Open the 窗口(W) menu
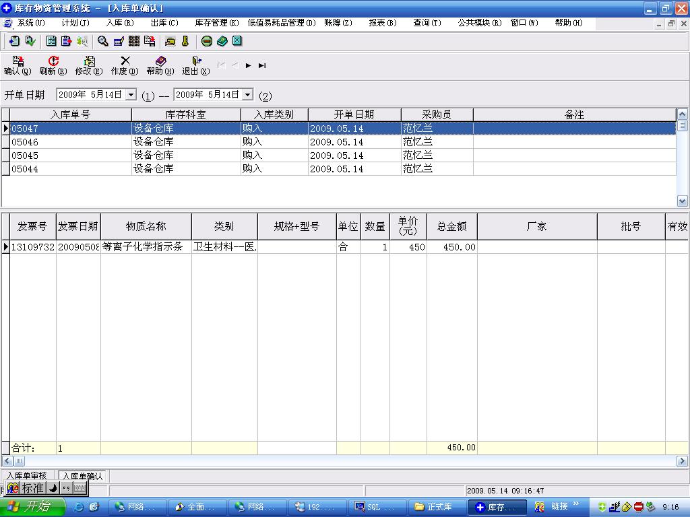Viewport: 690px width, 517px height. click(524, 23)
